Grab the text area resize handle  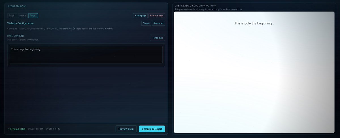pyautogui.click(x=161, y=62)
